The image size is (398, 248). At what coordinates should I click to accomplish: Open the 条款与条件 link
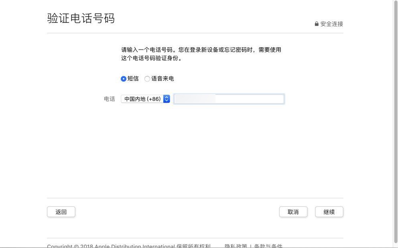(268, 246)
